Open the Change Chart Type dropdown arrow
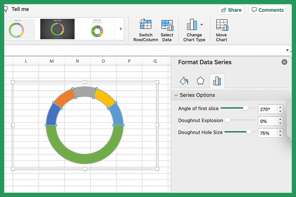The height and width of the screenshot is (197, 296). tap(201, 25)
